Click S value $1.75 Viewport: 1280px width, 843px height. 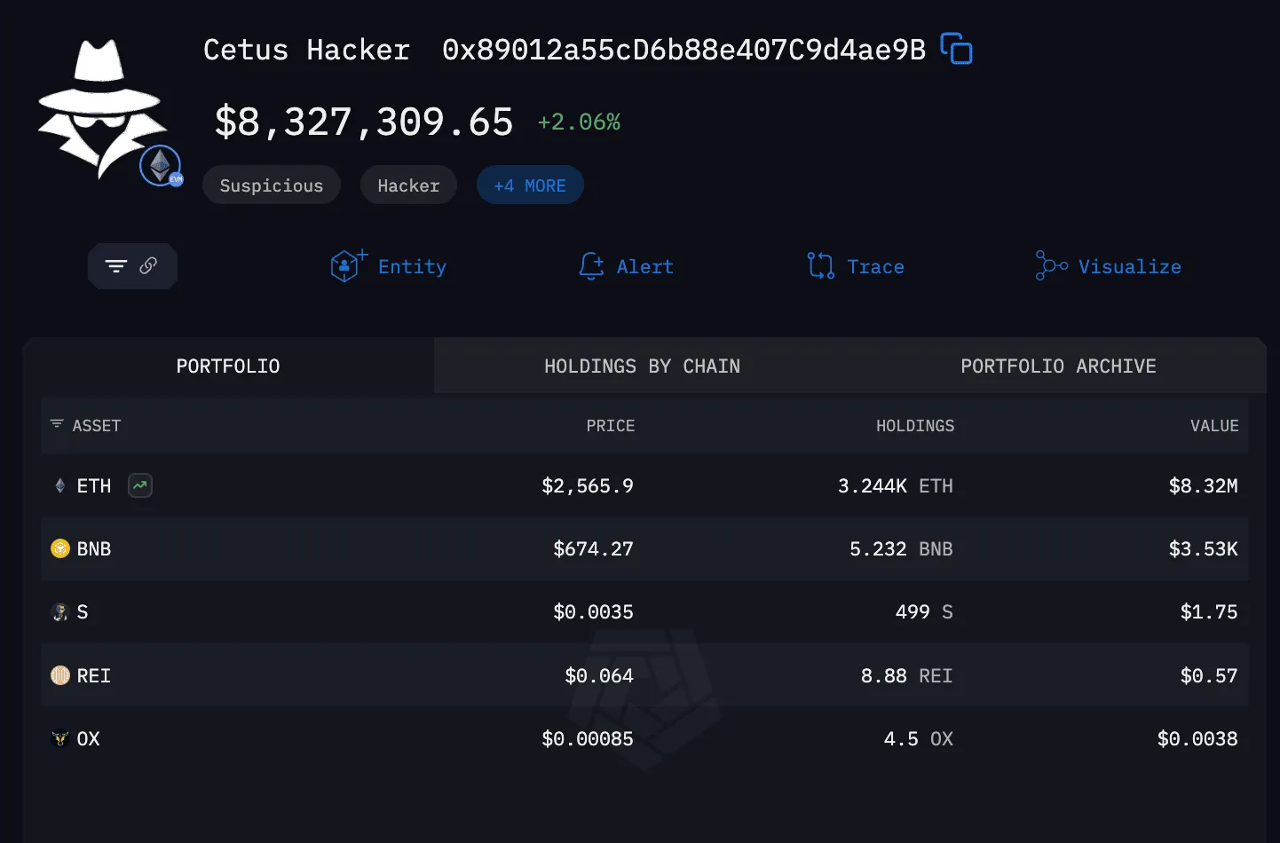pos(1209,611)
